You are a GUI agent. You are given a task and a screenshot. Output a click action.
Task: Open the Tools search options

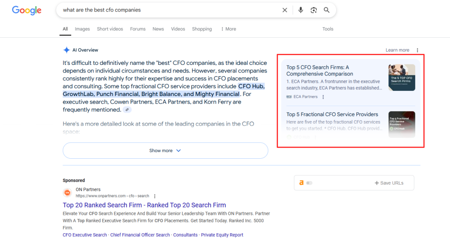click(x=328, y=29)
